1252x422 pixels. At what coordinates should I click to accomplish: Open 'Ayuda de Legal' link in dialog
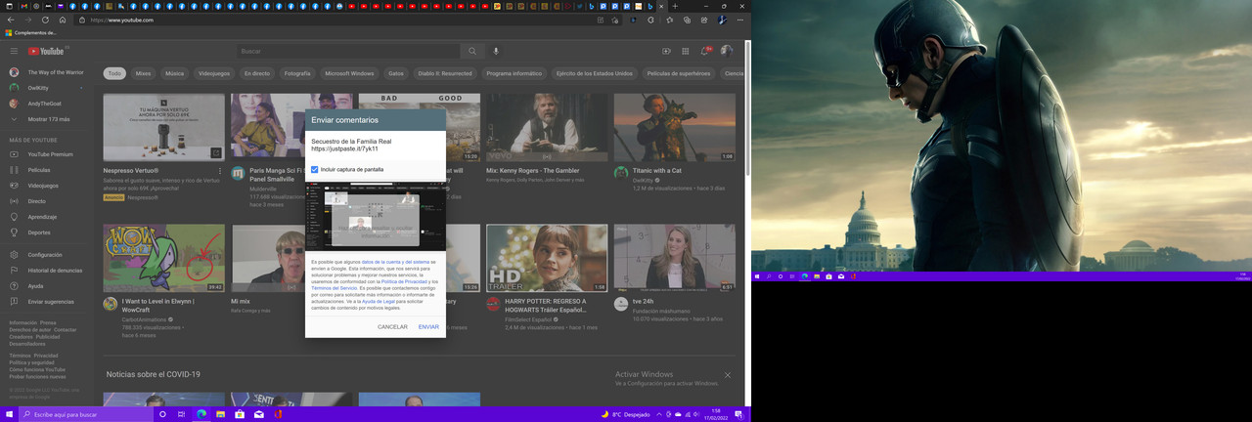click(379, 301)
